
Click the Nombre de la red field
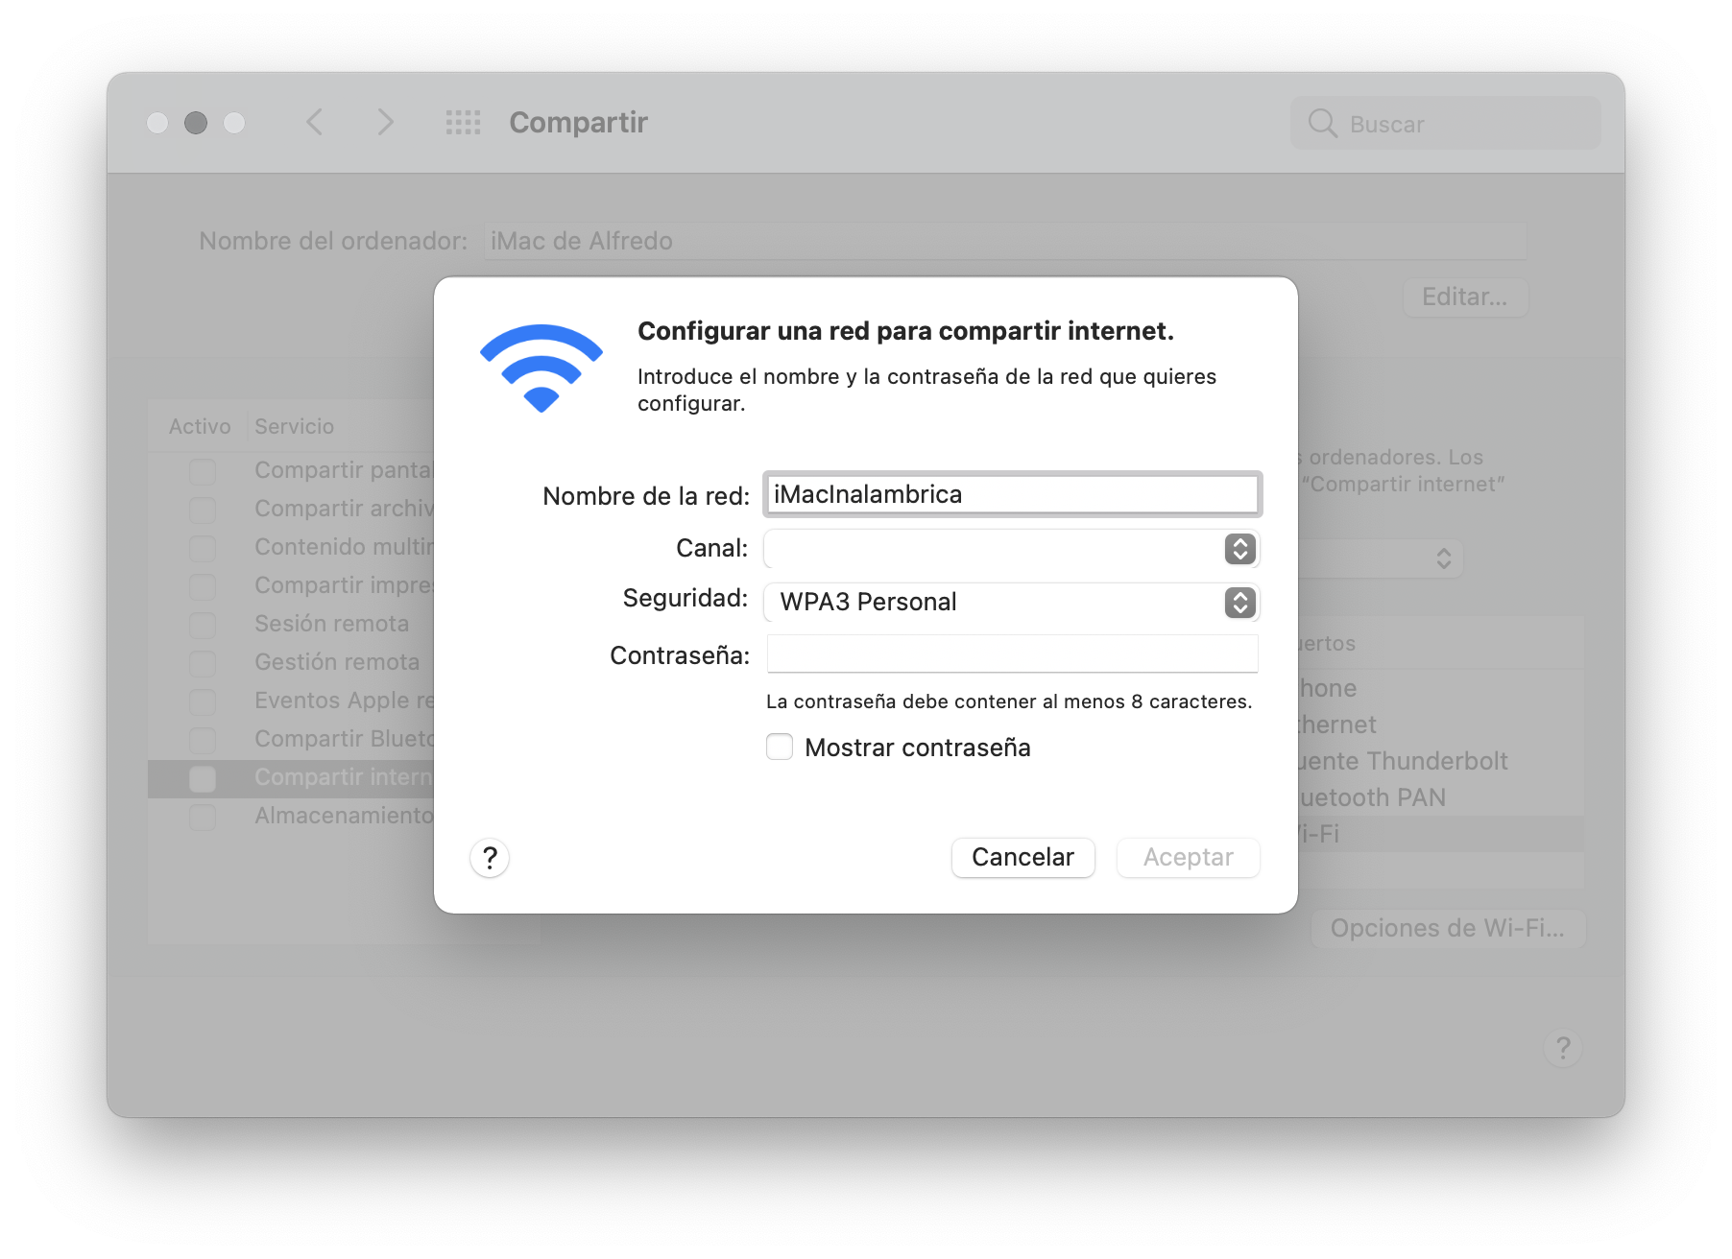click(x=1012, y=494)
